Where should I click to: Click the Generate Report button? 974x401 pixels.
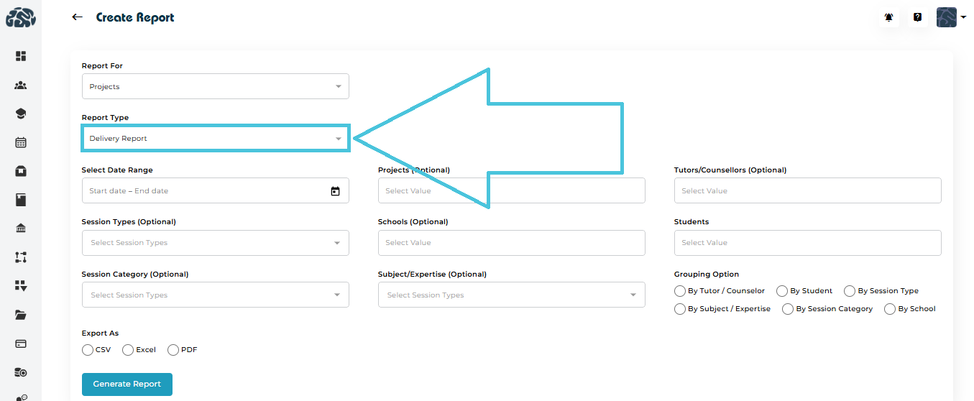[127, 384]
